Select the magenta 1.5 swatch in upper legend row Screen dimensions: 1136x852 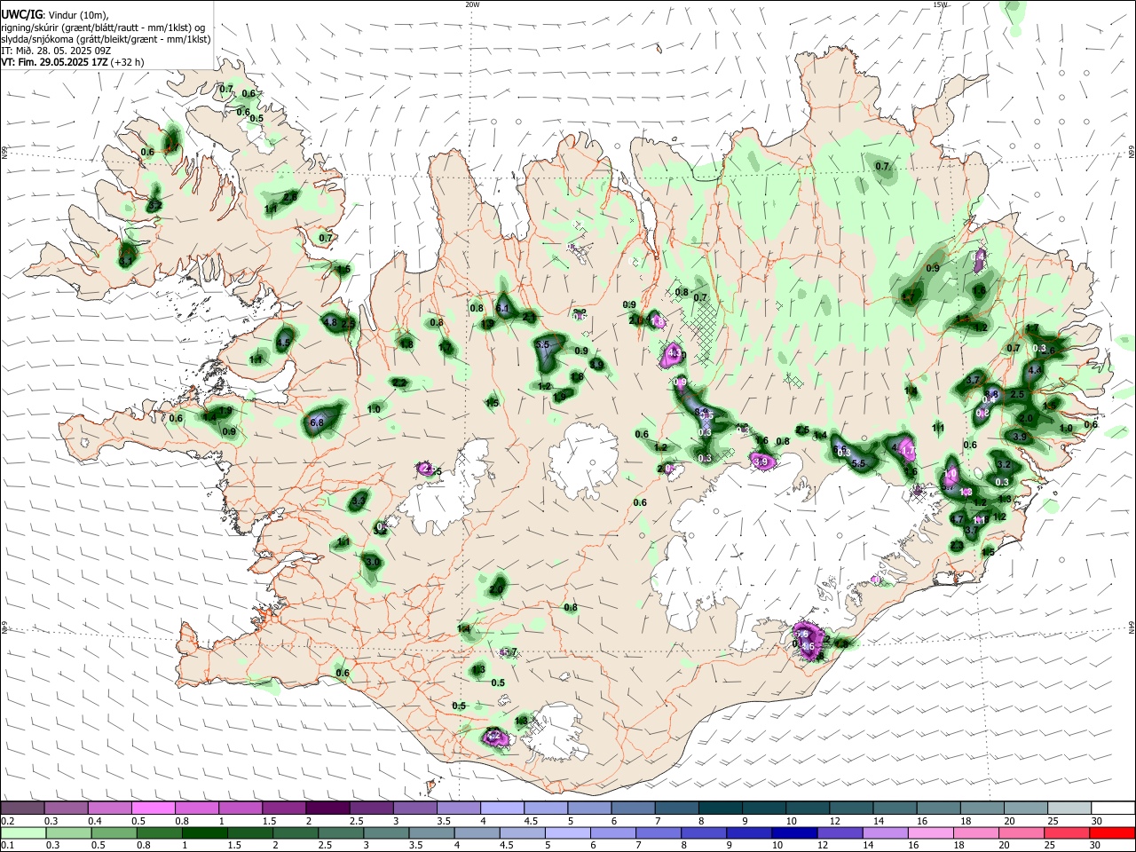284,808
